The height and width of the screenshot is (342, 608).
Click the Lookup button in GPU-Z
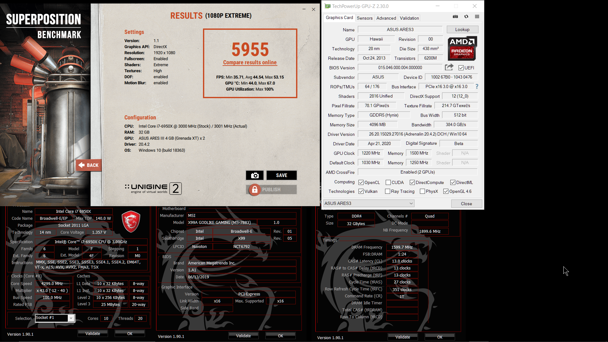point(462,29)
